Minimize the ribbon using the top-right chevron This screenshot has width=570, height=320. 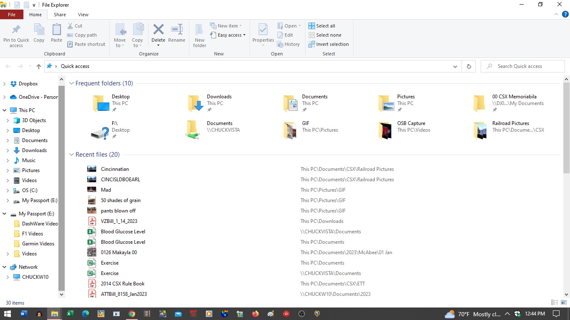555,14
